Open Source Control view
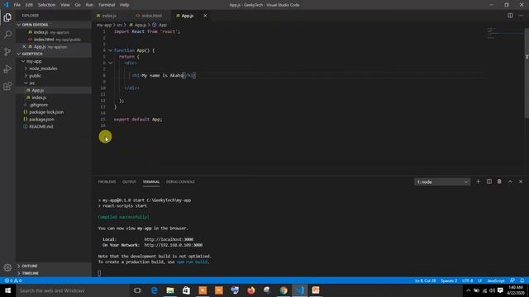 coord(7,52)
